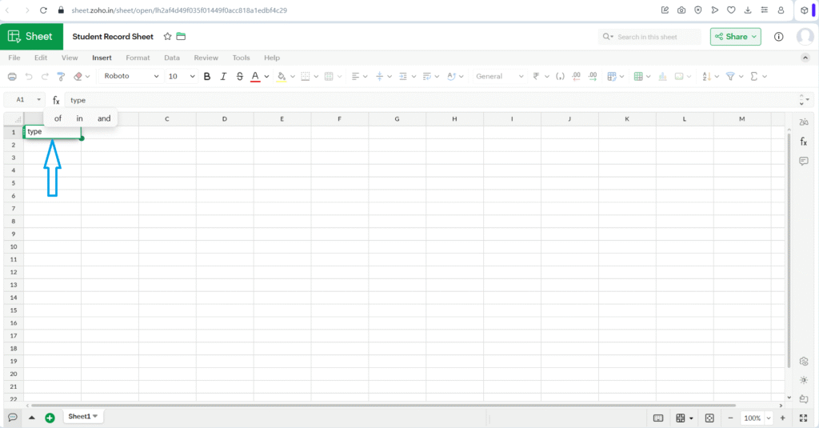Open the Roboto font family dropdown
Screen dimensions: 819x428
click(131, 77)
